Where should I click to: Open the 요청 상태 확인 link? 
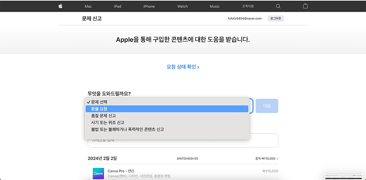point(183,67)
